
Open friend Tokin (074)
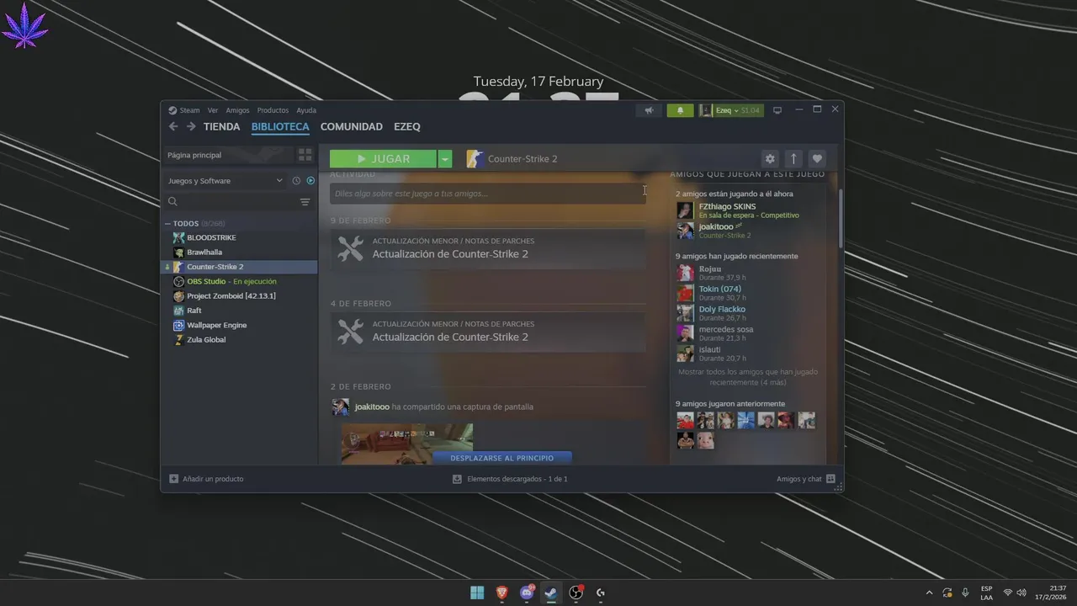pos(719,289)
